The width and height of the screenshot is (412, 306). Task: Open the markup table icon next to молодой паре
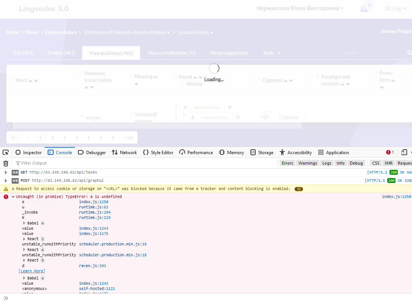pos(237,117)
